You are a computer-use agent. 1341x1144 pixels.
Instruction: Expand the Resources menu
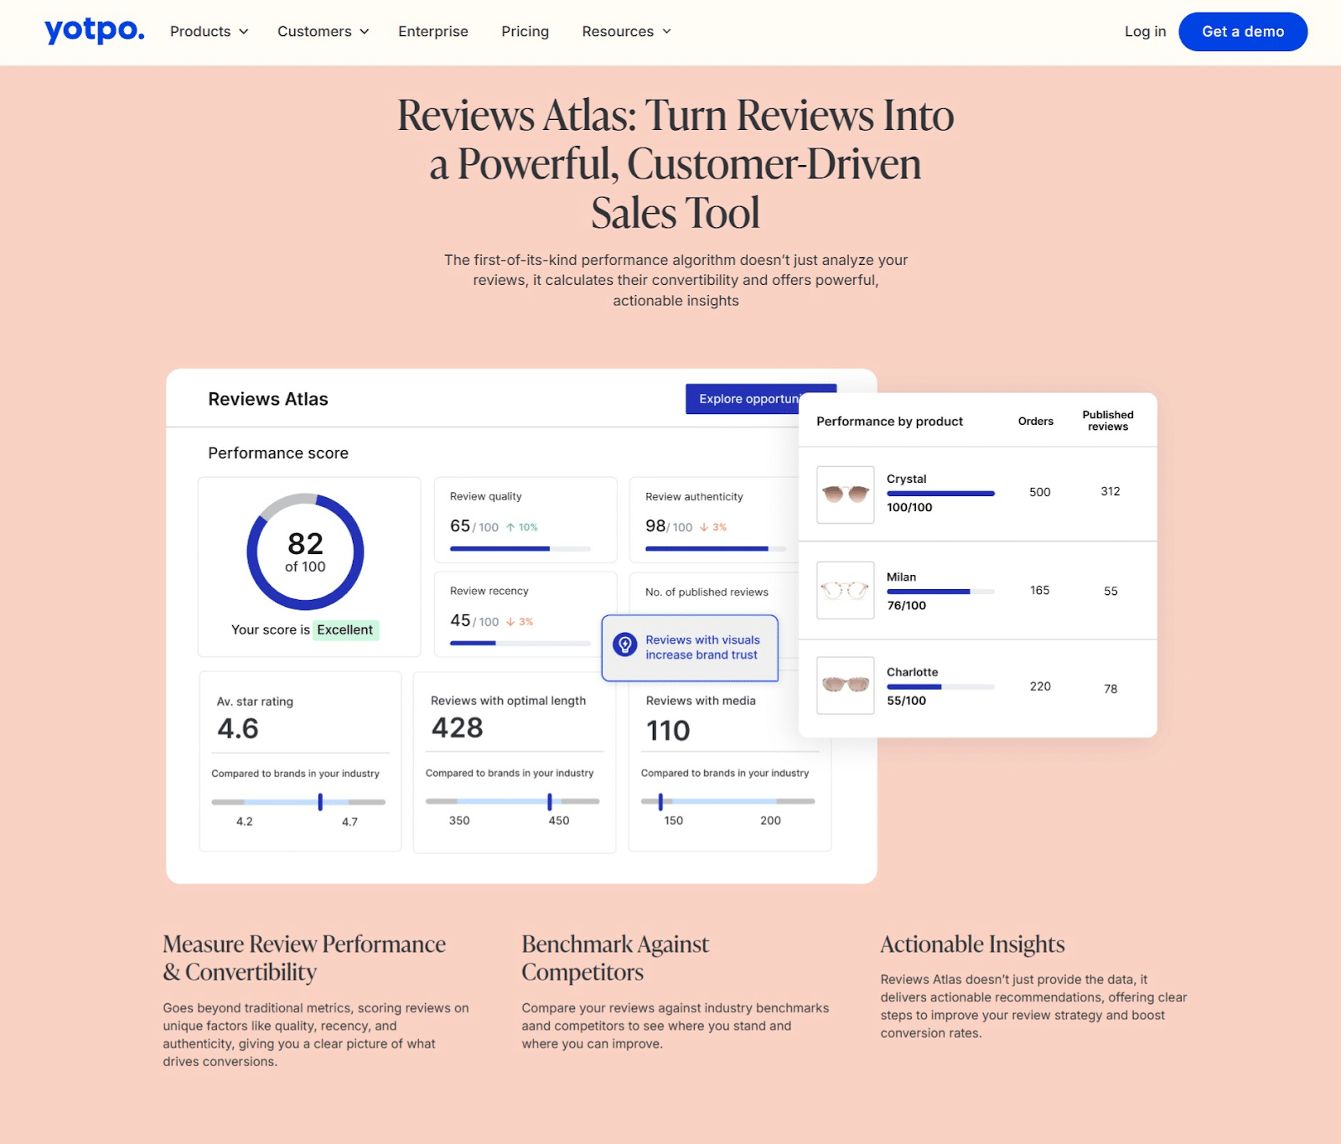pyautogui.click(x=625, y=31)
